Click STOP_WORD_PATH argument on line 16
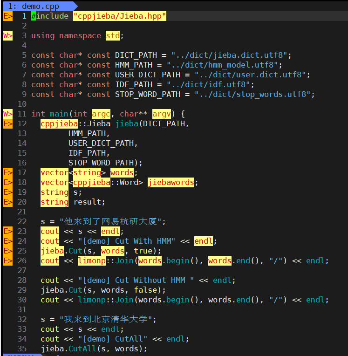Screen dimensions: 348x356 101,163
